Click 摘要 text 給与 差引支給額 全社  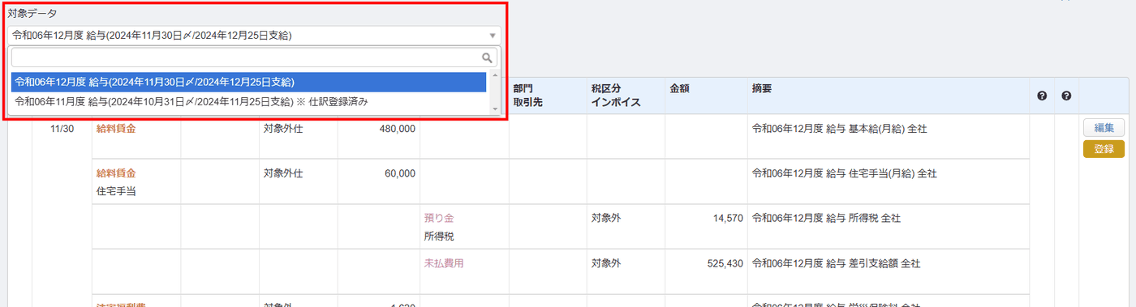coord(836,263)
